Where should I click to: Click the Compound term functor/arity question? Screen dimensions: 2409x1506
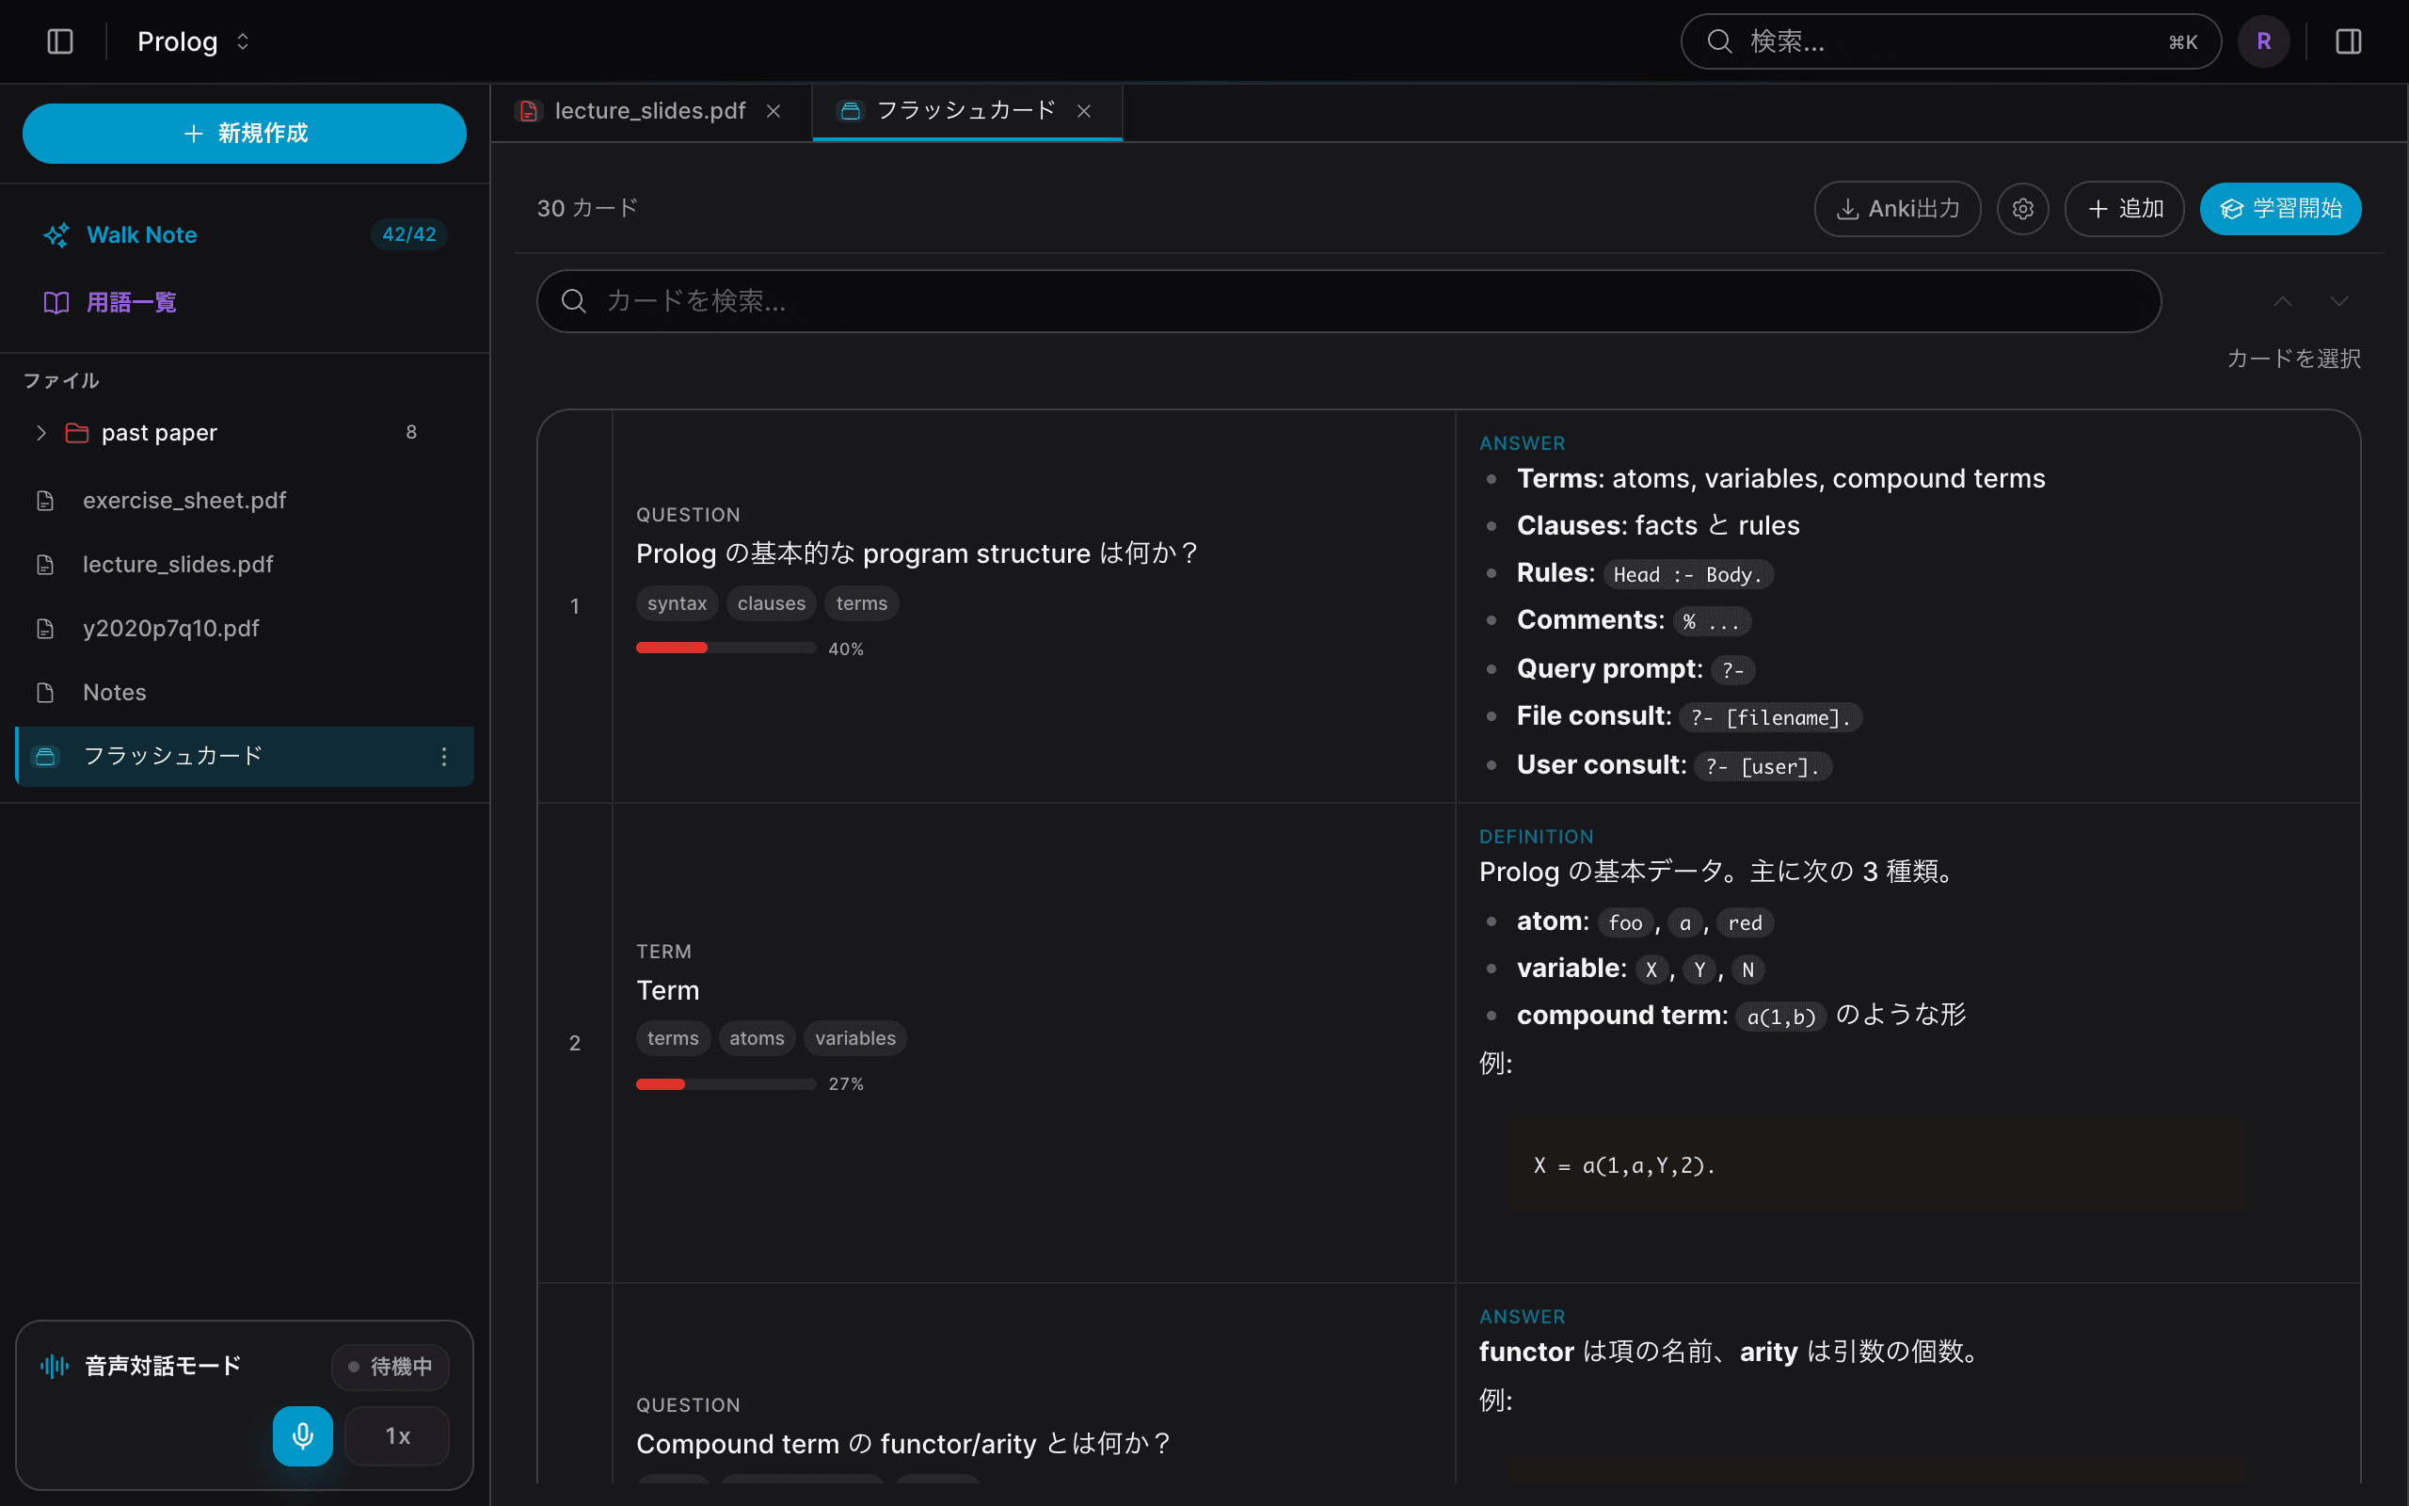pyautogui.click(x=904, y=1444)
